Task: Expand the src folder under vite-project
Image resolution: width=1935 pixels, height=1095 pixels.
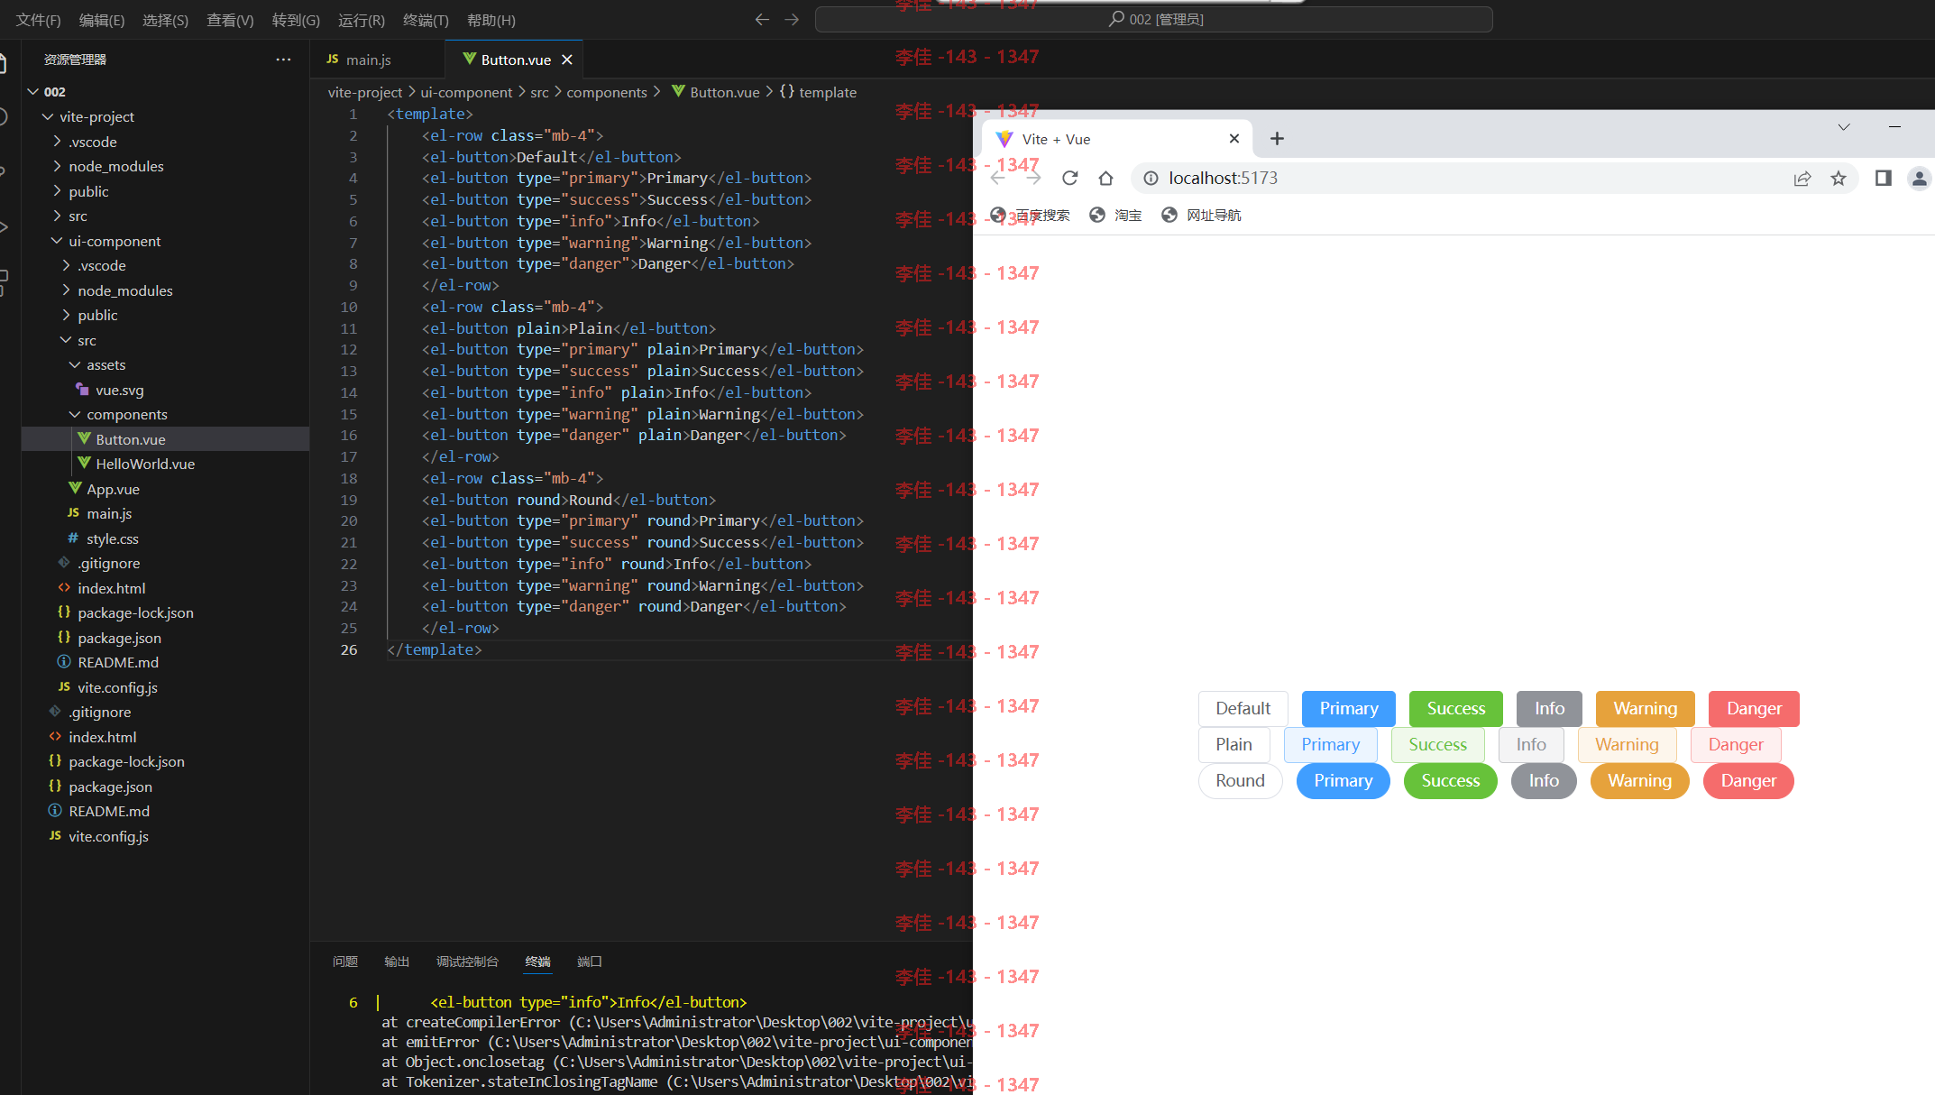Action: [x=165, y=216]
